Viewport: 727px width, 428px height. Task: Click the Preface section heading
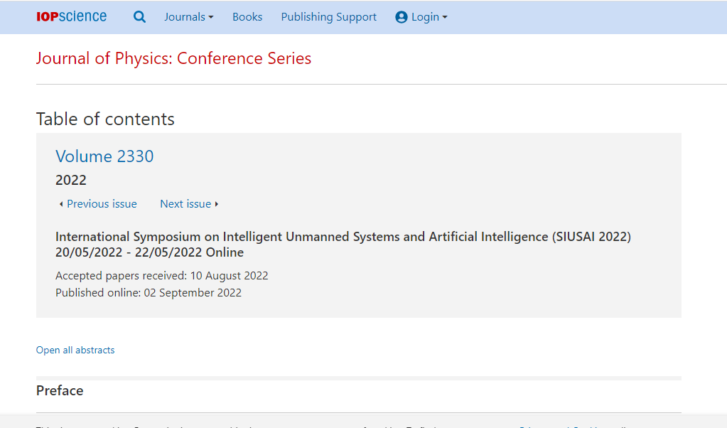coord(60,390)
